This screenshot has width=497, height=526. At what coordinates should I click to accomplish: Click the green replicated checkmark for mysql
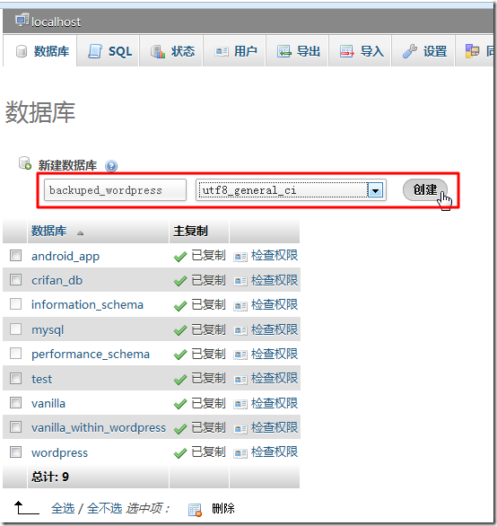tap(180, 330)
